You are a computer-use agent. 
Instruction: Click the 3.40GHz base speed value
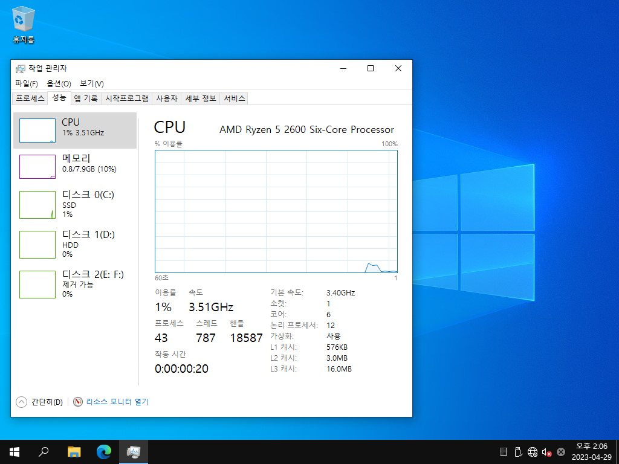[341, 293]
